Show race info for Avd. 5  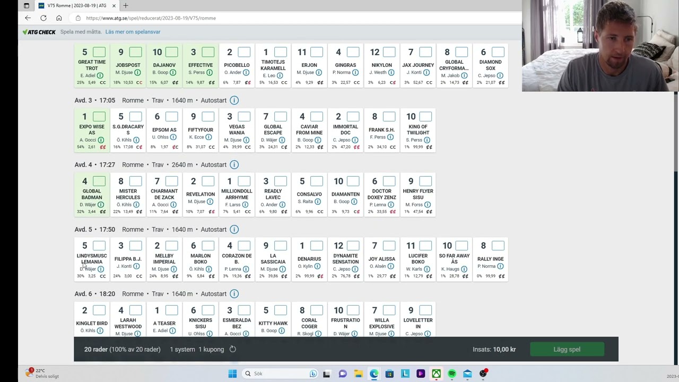pyautogui.click(x=234, y=229)
